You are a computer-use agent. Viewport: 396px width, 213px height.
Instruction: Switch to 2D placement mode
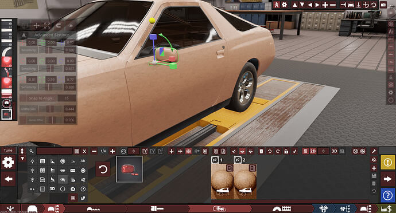pos(313,151)
